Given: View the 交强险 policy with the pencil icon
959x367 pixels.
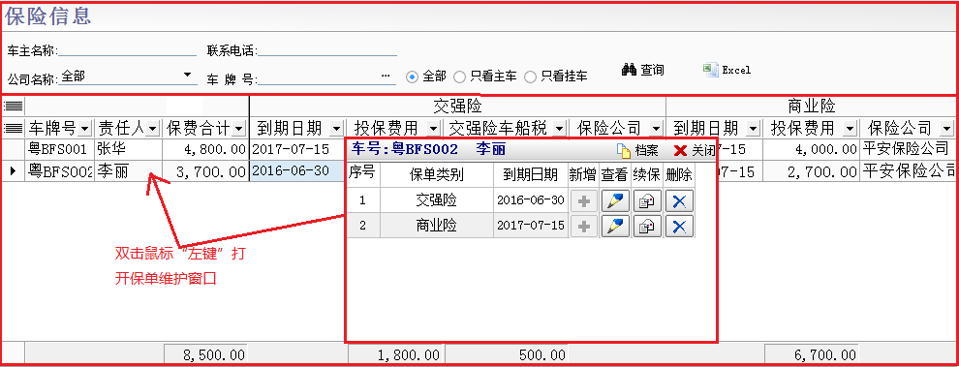Looking at the screenshot, I should pyautogui.click(x=615, y=200).
